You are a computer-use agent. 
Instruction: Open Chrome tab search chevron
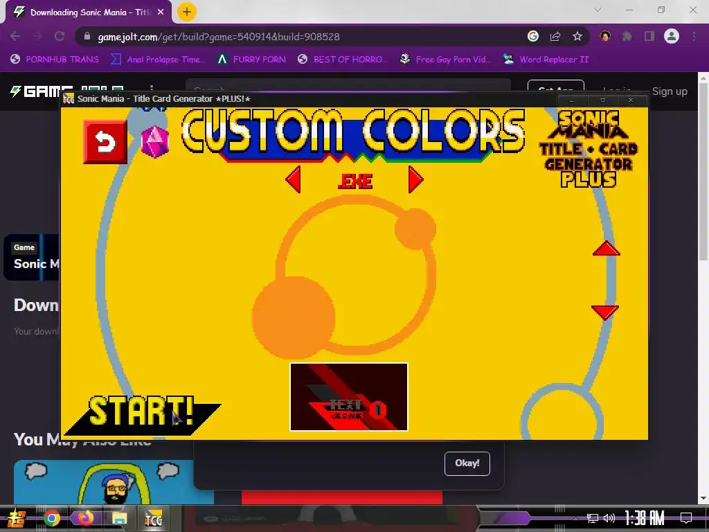click(x=598, y=10)
